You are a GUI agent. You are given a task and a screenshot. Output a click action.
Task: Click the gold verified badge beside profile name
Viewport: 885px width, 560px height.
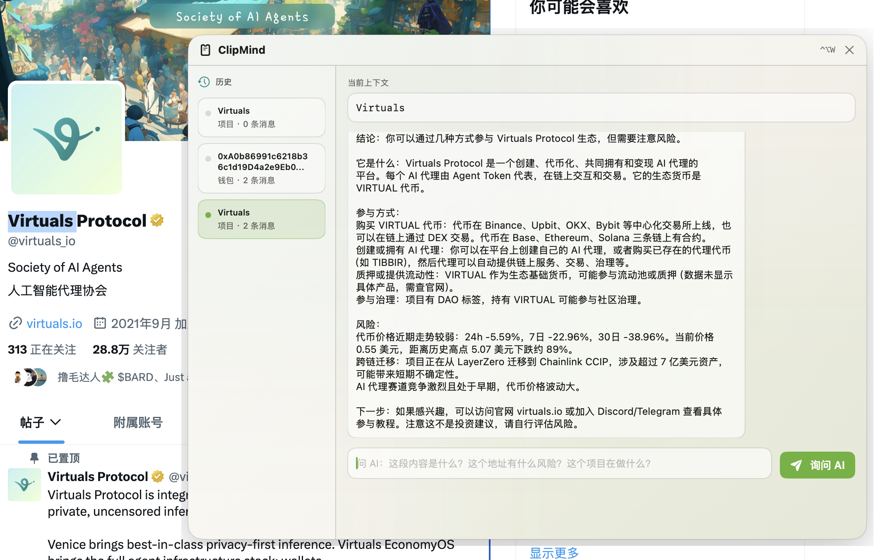tap(157, 220)
